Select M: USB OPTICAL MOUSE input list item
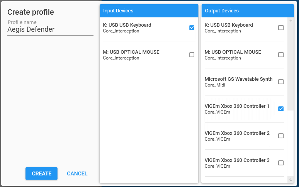Screen dimensions: 299x187 click(x=131, y=55)
